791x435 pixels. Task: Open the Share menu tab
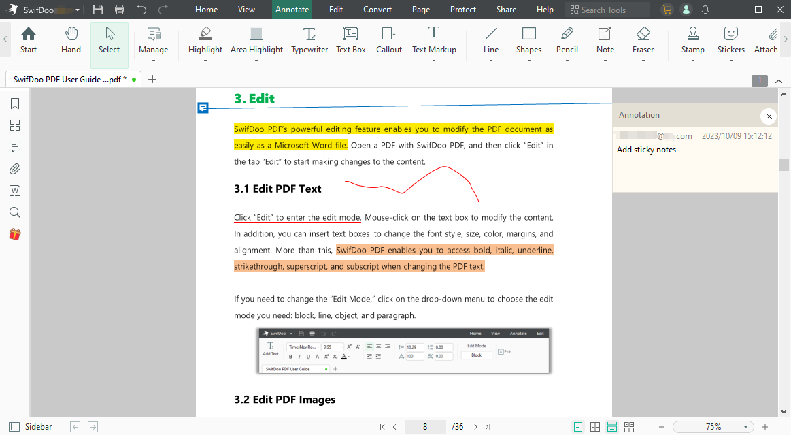506,10
